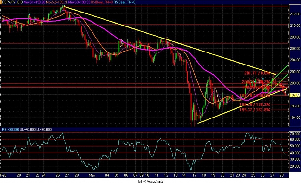Screen dimensions: 301x183
Task: Click the 14 date axis label
Action: [x=184, y=175]
